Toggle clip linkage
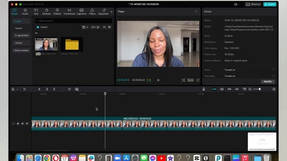This screenshot has width=287, height=161. (x=229, y=89)
